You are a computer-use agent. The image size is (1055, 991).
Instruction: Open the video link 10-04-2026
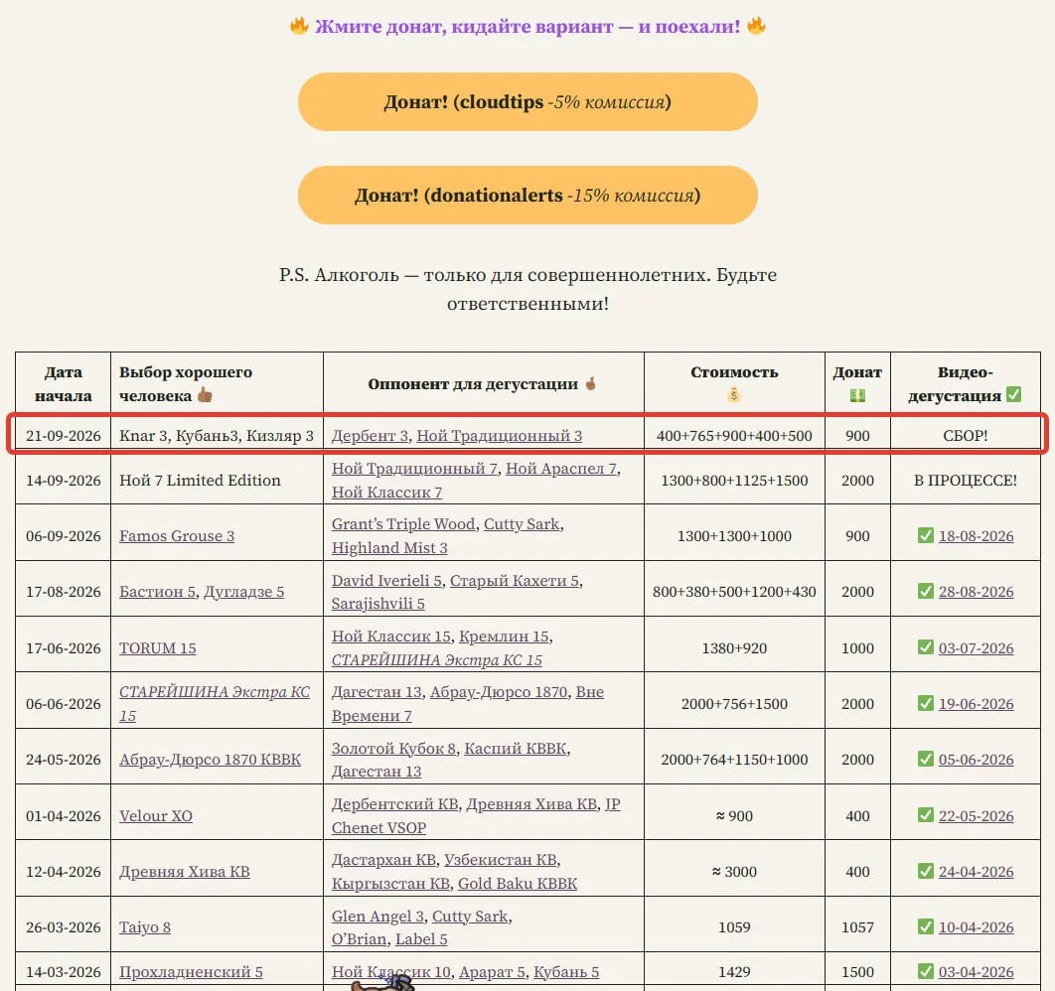[976, 927]
